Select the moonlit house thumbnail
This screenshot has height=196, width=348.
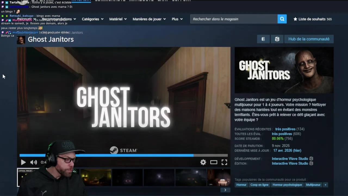click(x=191, y=177)
